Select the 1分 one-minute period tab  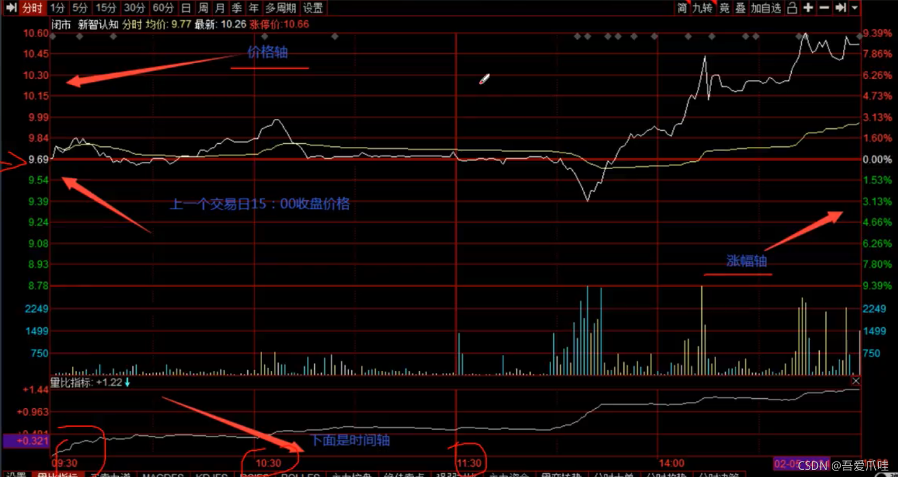click(x=57, y=8)
